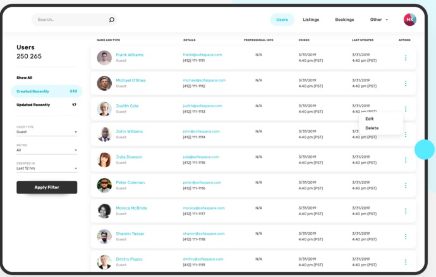Open actions menu for Frank Williams
Viewport: 436px width, 277px height.
(x=406, y=57)
